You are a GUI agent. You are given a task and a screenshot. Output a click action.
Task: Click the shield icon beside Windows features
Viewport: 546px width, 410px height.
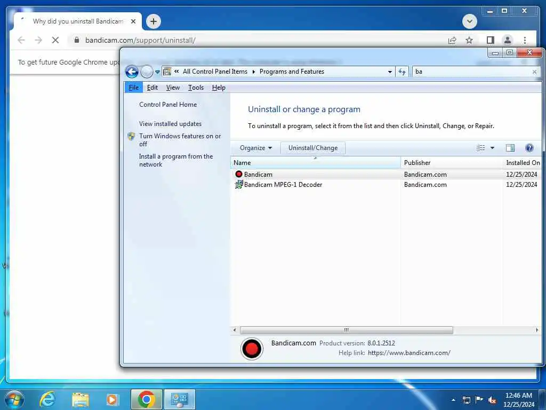point(131,136)
